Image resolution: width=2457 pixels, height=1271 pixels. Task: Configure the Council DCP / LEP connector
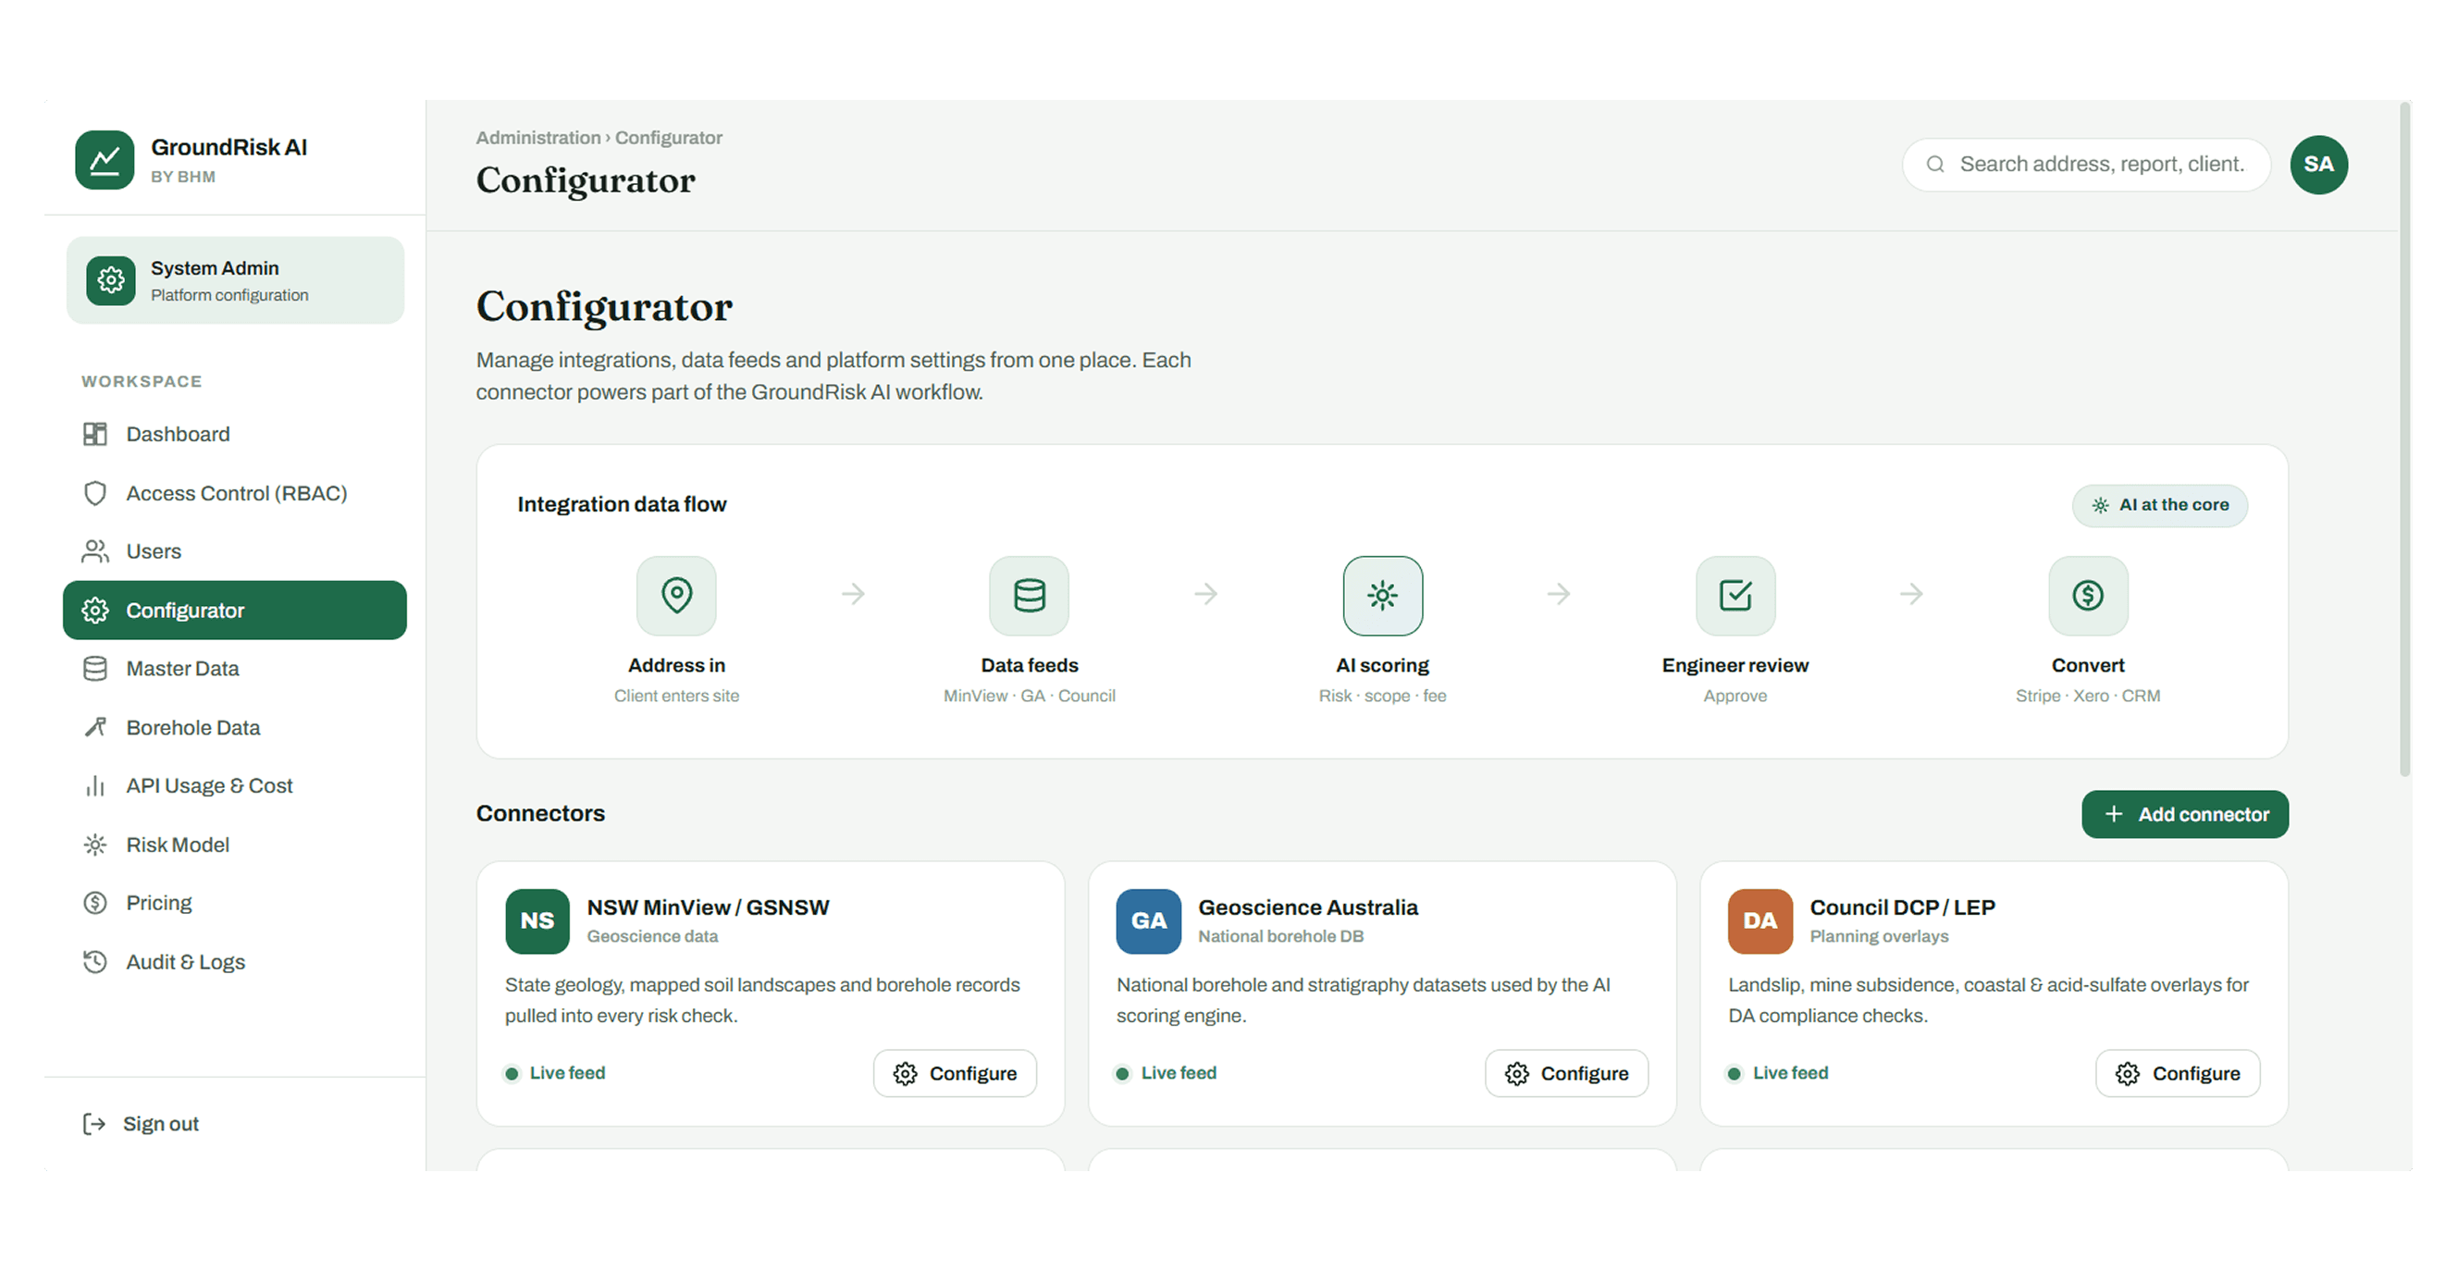tap(2178, 1074)
